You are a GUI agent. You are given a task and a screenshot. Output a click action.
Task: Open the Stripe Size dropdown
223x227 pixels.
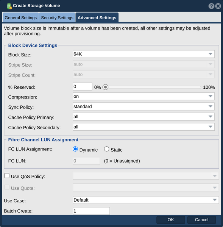[x=143, y=64]
